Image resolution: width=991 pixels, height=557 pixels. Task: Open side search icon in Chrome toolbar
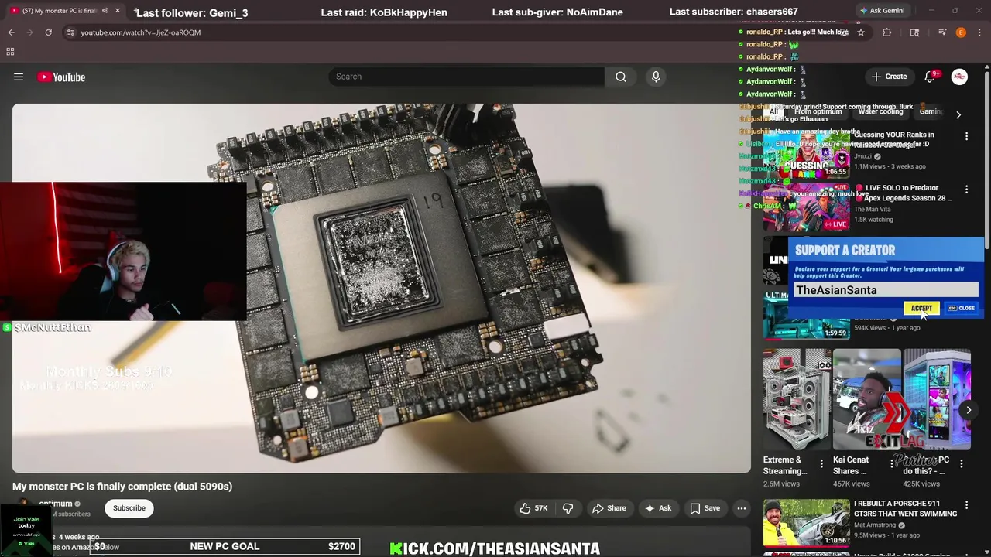[x=914, y=32]
